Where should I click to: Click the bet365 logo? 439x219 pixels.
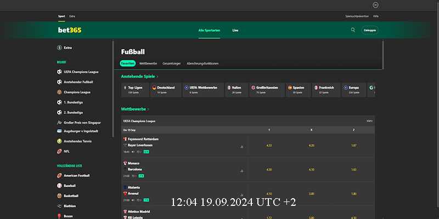[70, 30]
